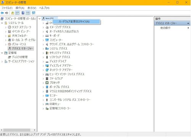Screen dimensions: 191x140
Task: Click the 共有フォルダー icon
Action: pyautogui.click(x=10, y=36)
